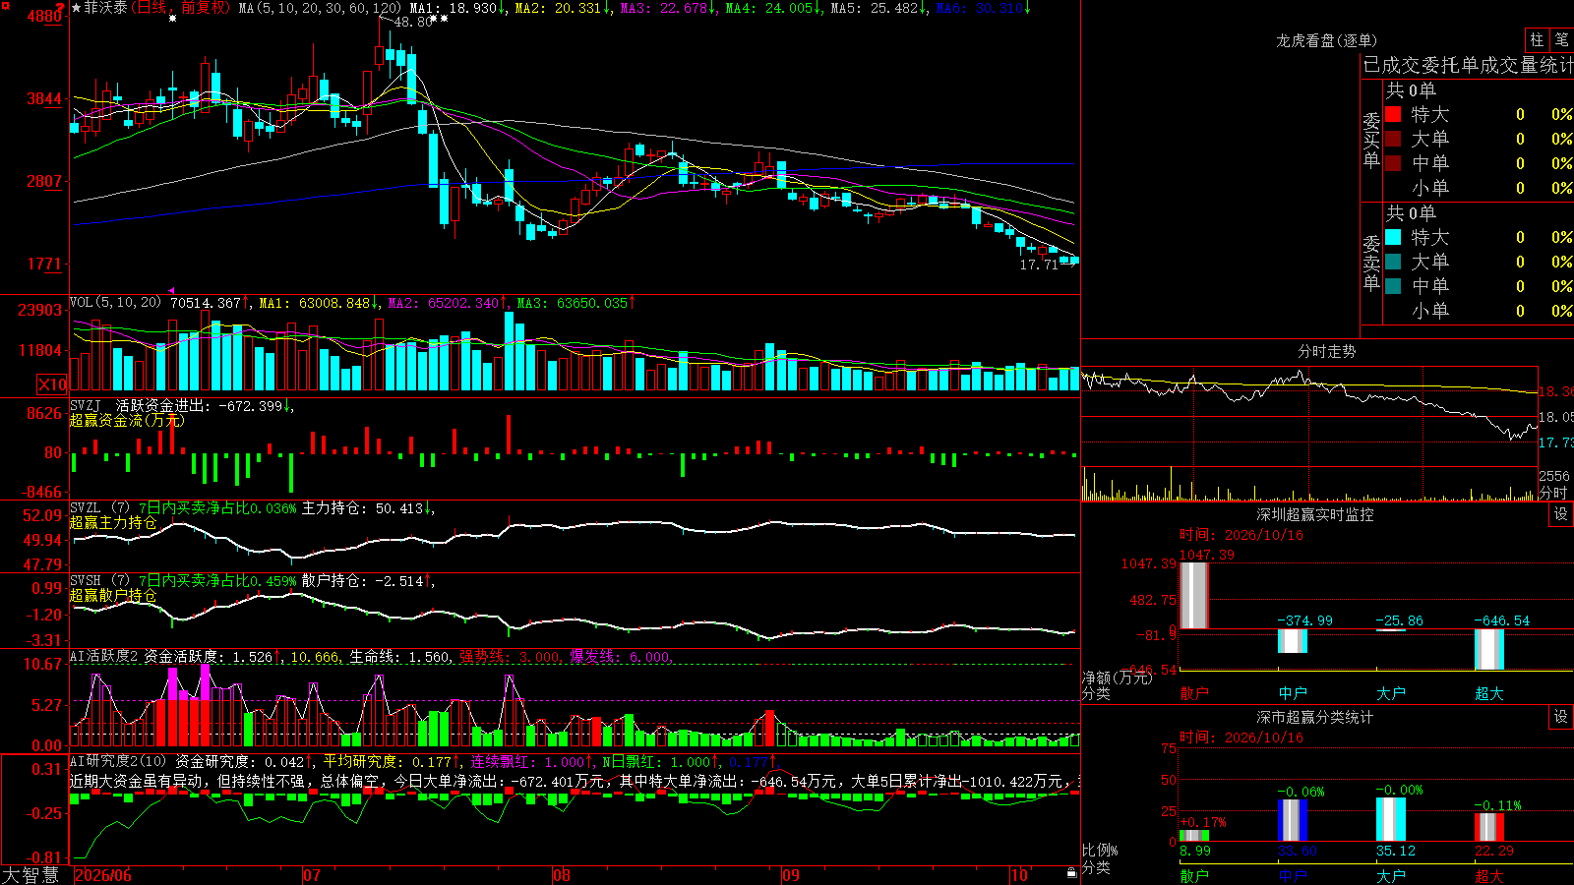Click the red 特大 buy-order color swatch
Viewport: 1574px width, 885px height.
click(x=1393, y=114)
